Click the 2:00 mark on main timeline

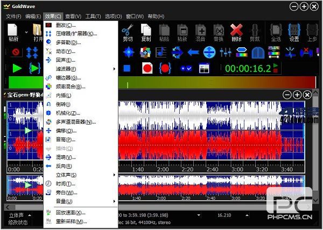click(163, 170)
